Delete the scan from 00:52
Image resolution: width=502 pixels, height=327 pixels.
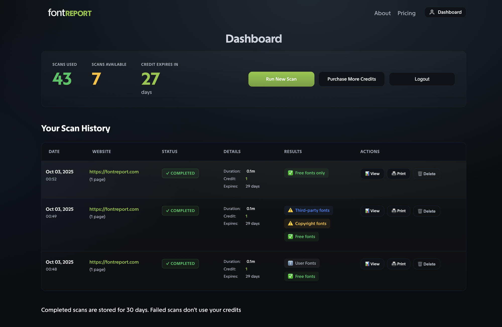(426, 174)
